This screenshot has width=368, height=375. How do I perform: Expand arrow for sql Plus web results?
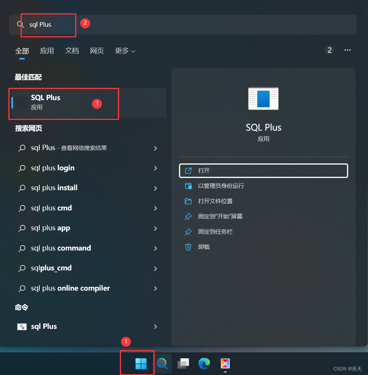(x=155, y=148)
